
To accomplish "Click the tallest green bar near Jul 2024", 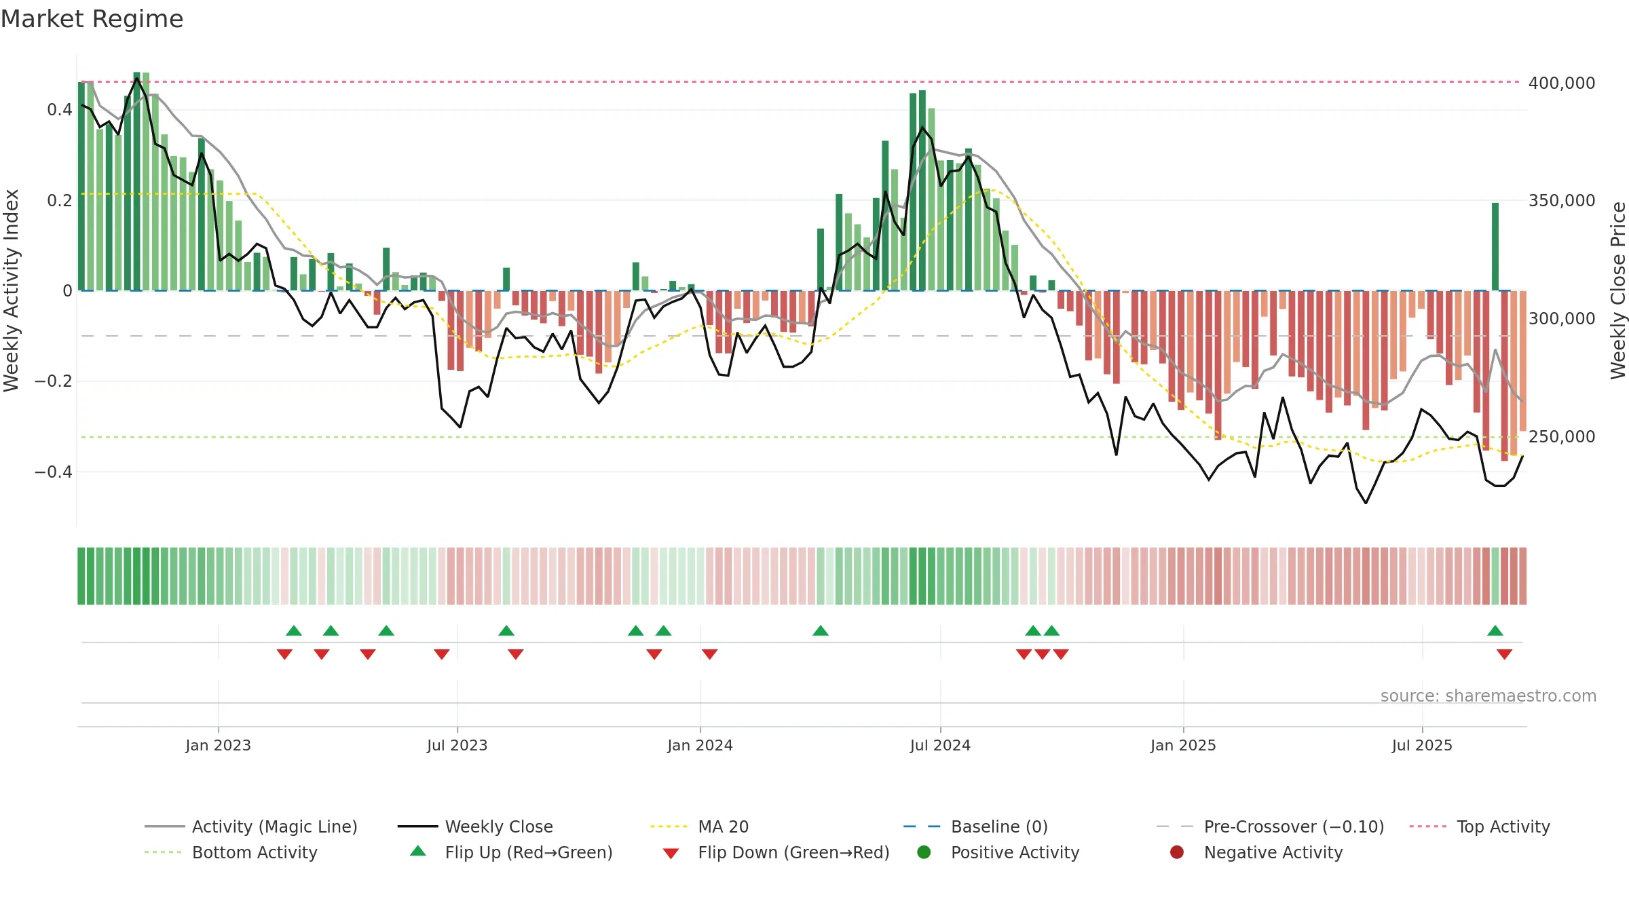I will pyautogui.click(x=922, y=191).
